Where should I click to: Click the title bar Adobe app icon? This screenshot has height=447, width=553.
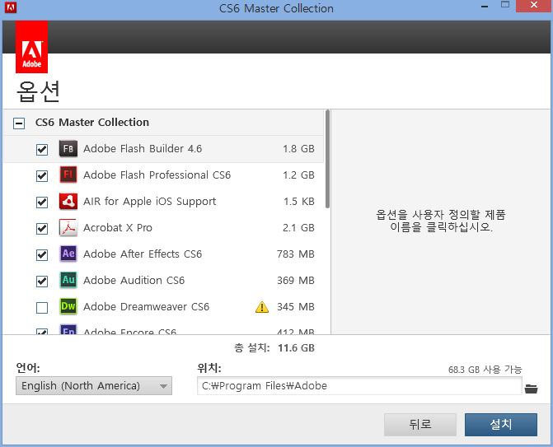click(x=11, y=7)
